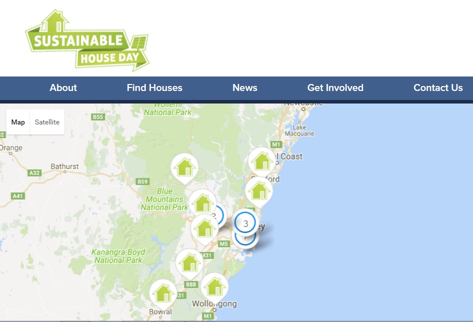
Task: Open the Find Houses menu
Action: (154, 87)
